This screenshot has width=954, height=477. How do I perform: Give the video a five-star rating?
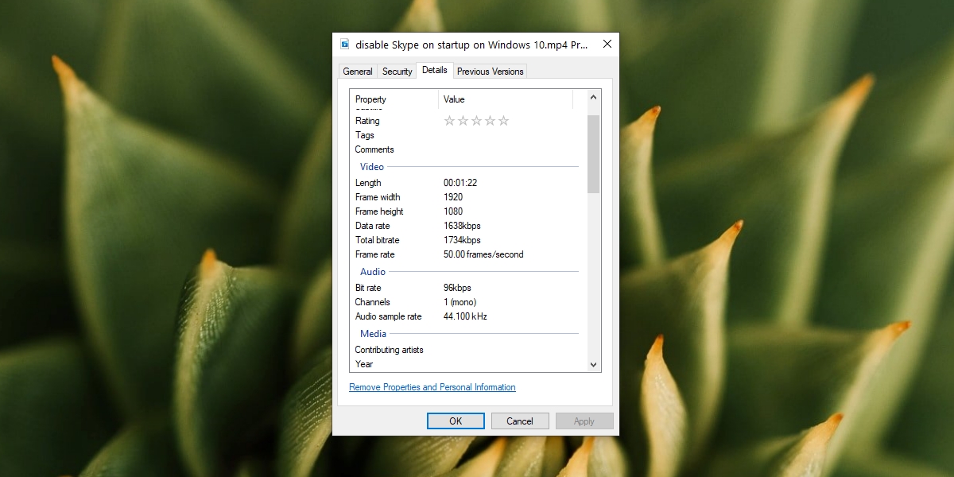pos(504,120)
